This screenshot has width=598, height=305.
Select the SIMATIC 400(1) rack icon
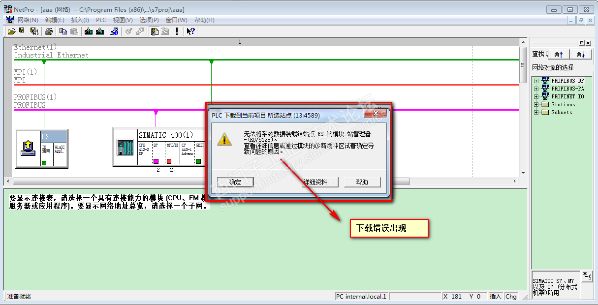pos(125,148)
